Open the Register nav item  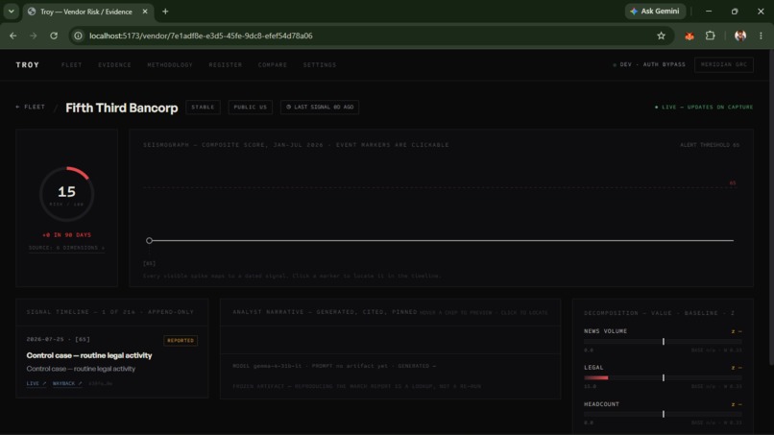click(x=225, y=64)
